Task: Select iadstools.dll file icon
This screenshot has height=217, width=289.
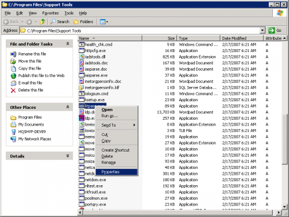Action: tap(81, 57)
